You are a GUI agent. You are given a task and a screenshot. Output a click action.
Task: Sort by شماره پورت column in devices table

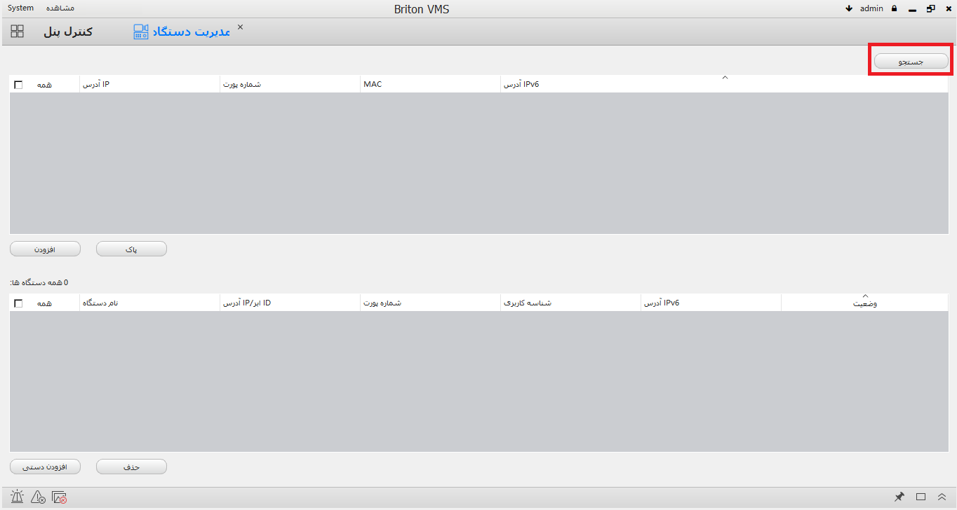click(430, 303)
